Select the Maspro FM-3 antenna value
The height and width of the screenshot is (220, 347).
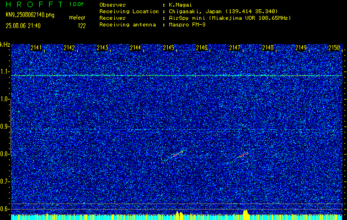coord(187,25)
